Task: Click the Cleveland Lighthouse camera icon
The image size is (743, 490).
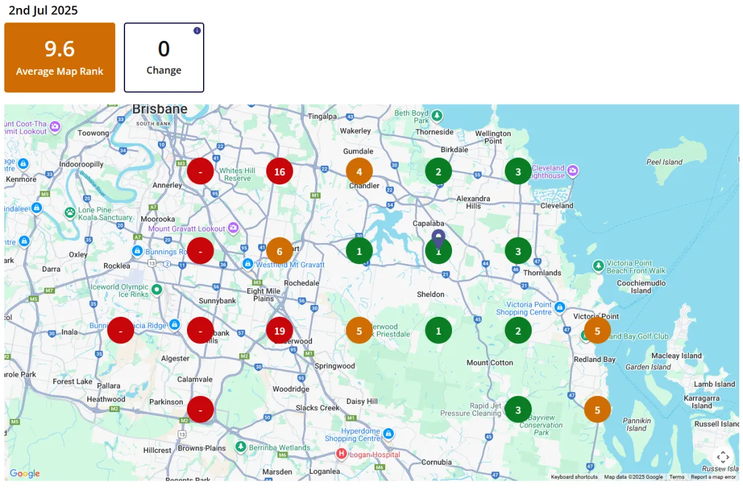Action: click(573, 170)
